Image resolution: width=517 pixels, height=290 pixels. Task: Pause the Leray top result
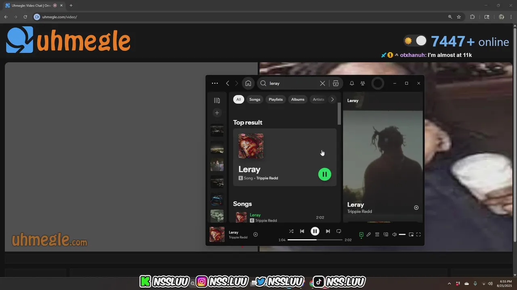(x=325, y=174)
